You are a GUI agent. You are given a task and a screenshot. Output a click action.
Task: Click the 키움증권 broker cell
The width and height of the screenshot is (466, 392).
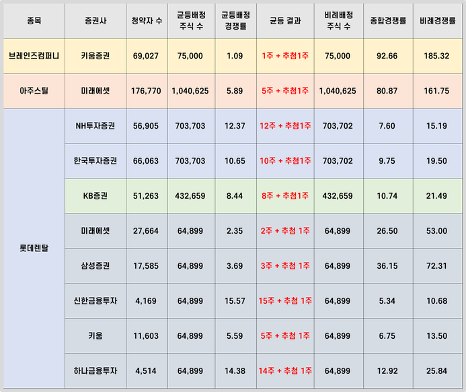[95, 56]
